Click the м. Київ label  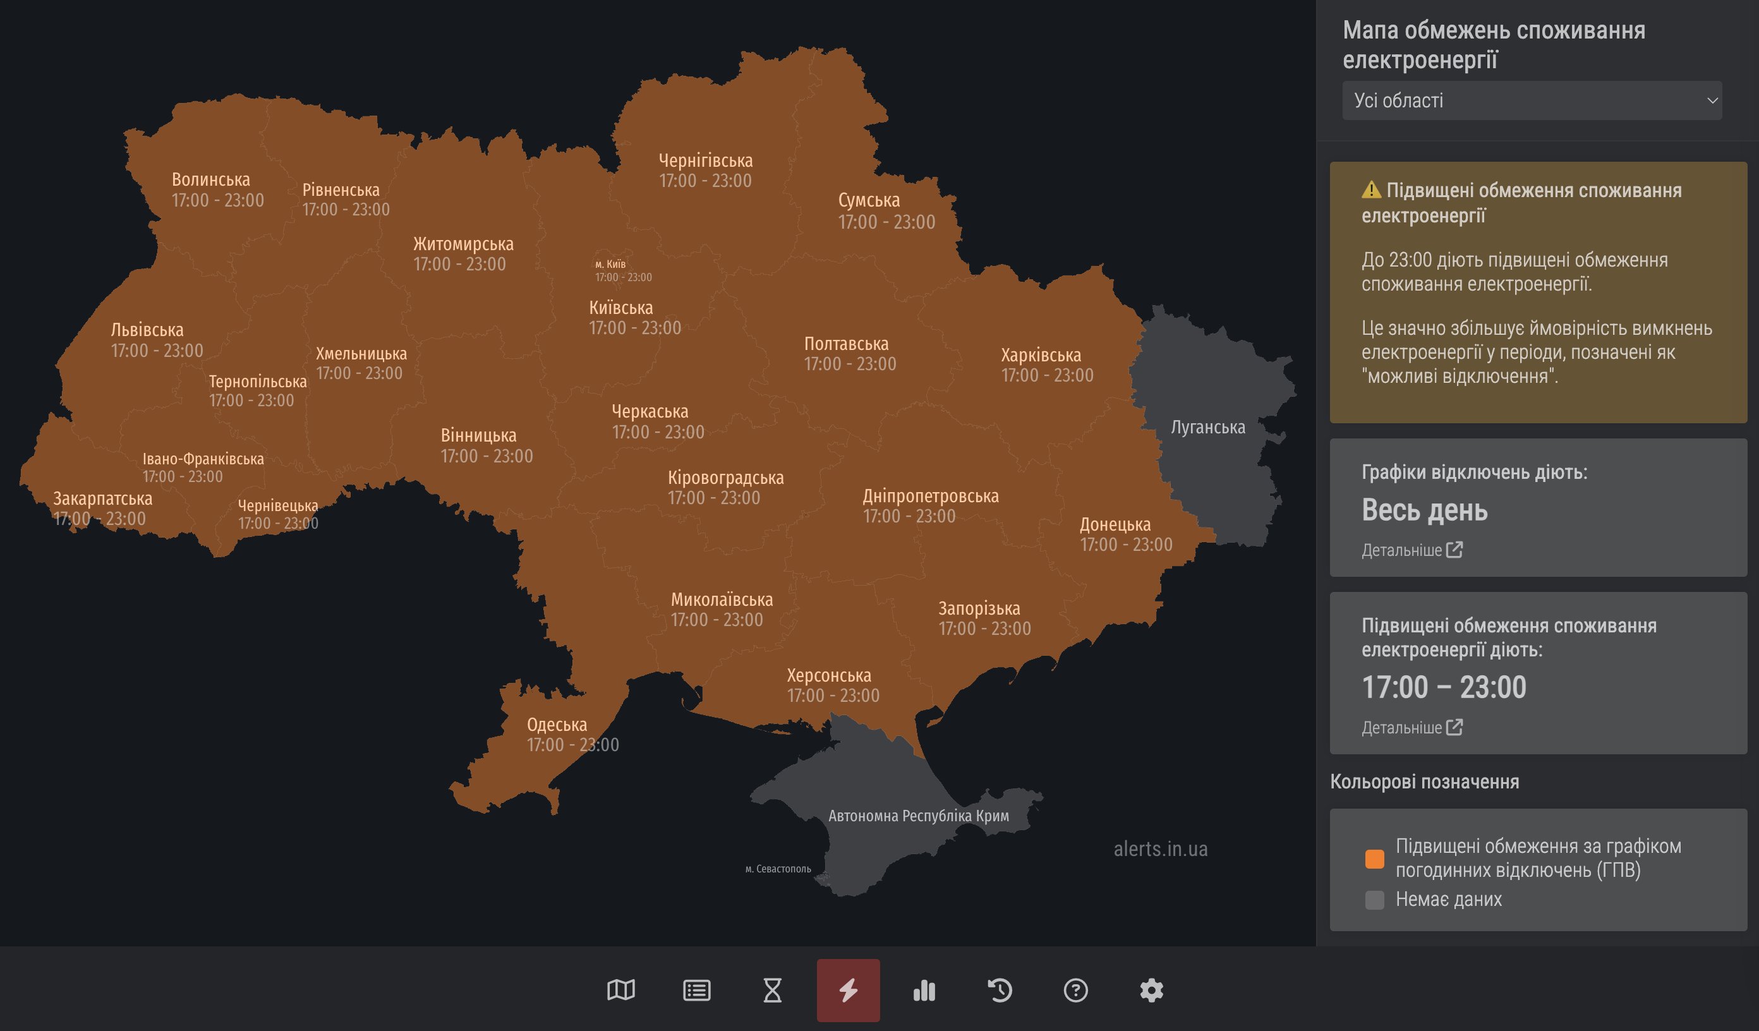(611, 265)
